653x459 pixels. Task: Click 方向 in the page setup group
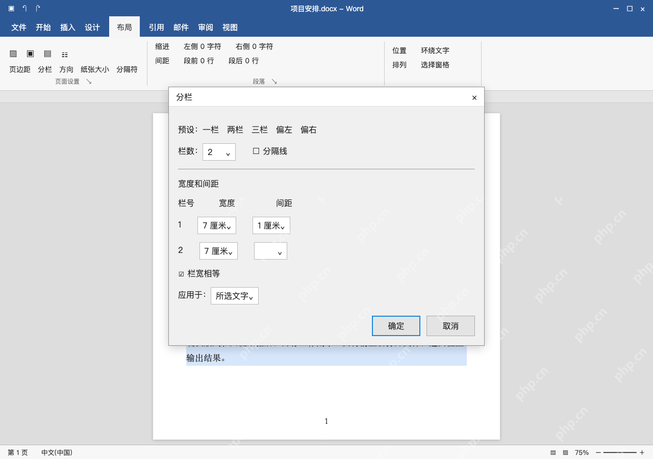(x=66, y=69)
